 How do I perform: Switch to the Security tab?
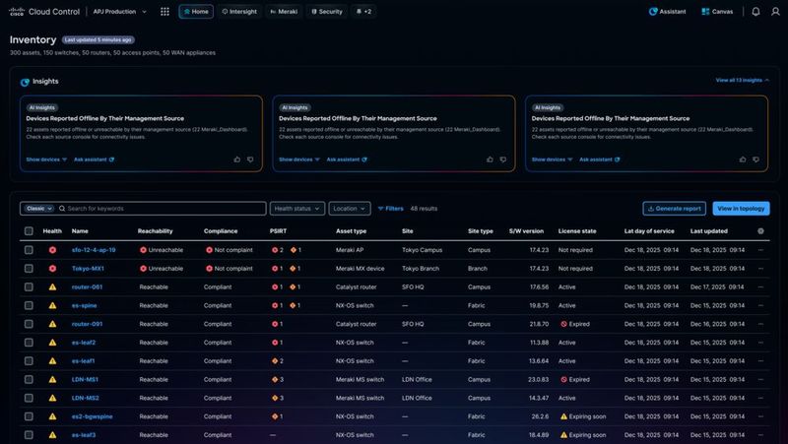[x=327, y=12]
